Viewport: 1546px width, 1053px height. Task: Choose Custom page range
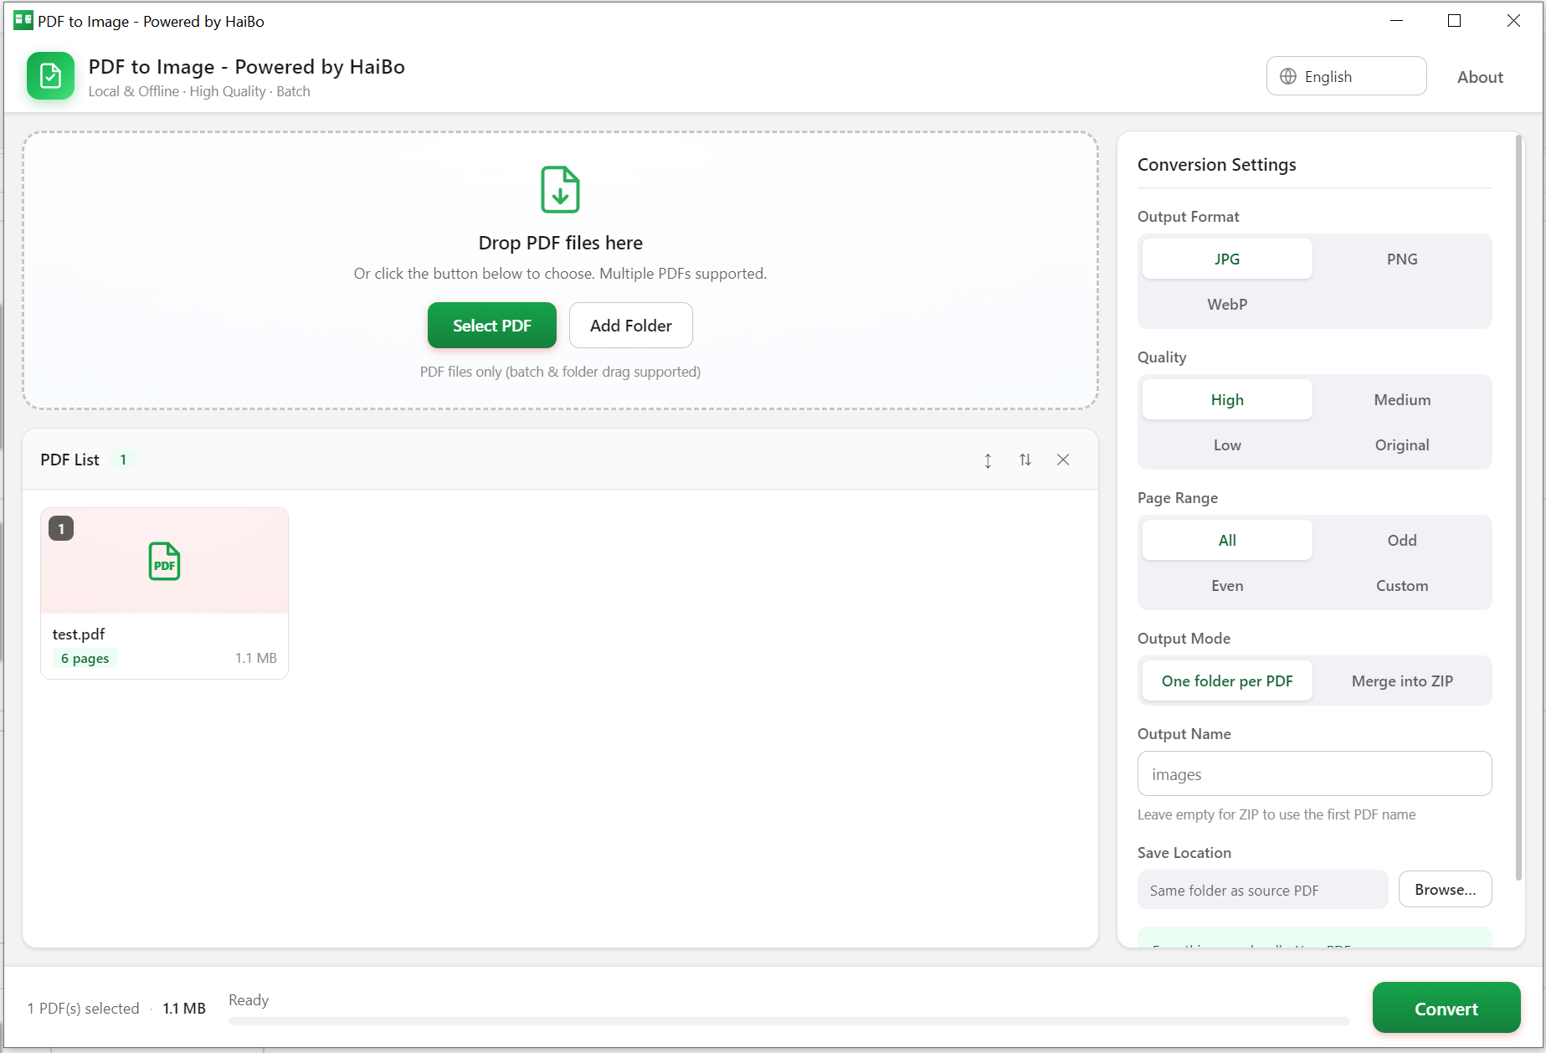tap(1402, 585)
